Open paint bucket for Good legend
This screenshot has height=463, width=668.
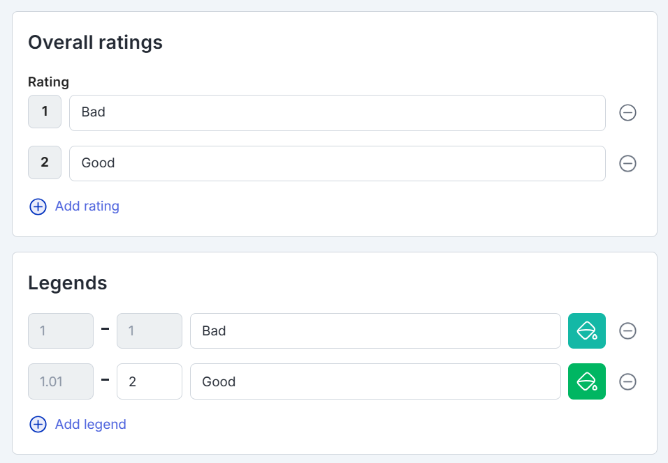(x=586, y=381)
